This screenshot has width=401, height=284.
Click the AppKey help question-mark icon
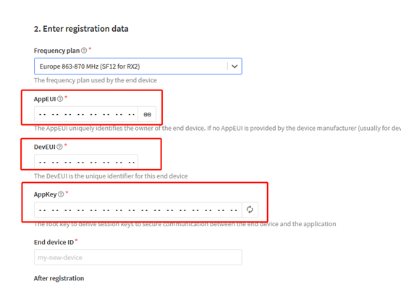(61, 194)
